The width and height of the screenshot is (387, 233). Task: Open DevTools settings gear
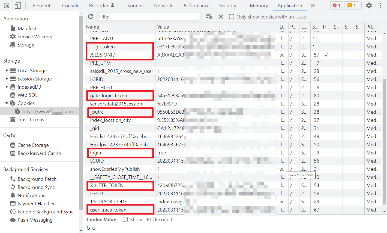tap(369, 5)
